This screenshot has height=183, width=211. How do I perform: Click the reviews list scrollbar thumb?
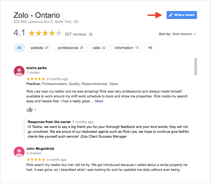click(x=196, y=66)
